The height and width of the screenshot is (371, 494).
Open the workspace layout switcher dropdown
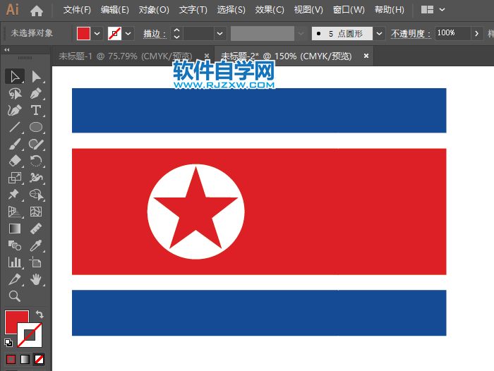click(x=433, y=10)
